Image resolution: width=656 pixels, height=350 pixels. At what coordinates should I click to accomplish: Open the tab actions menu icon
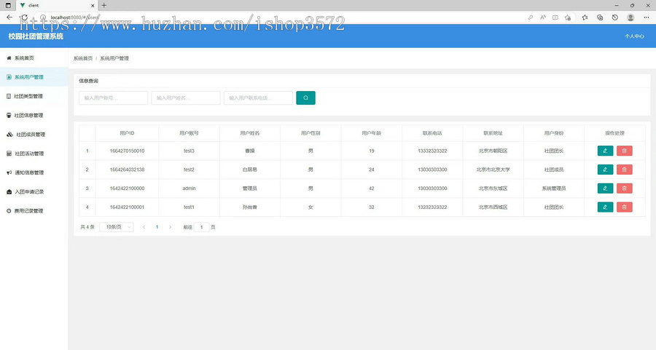pos(8,5)
